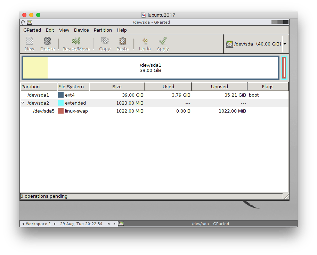Screen dimensions: 317x255
Task: Open the Edit menu
Action: [x=50, y=30]
